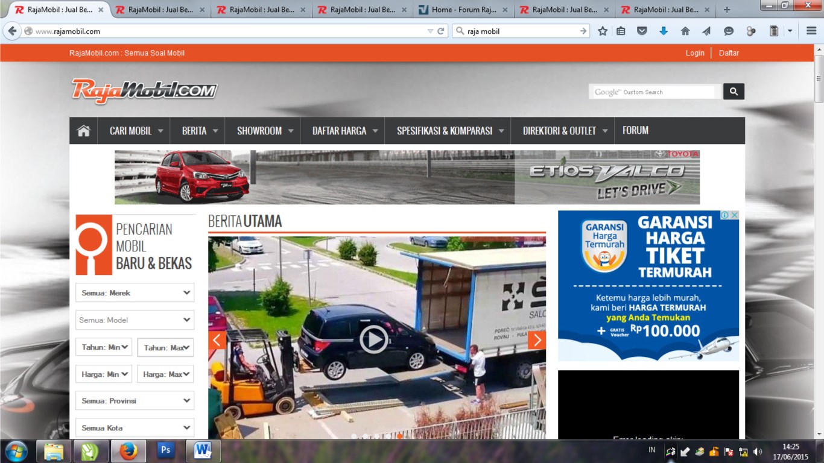Open the chat bubble Hello icon
The image size is (824, 463).
click(729, 31)
